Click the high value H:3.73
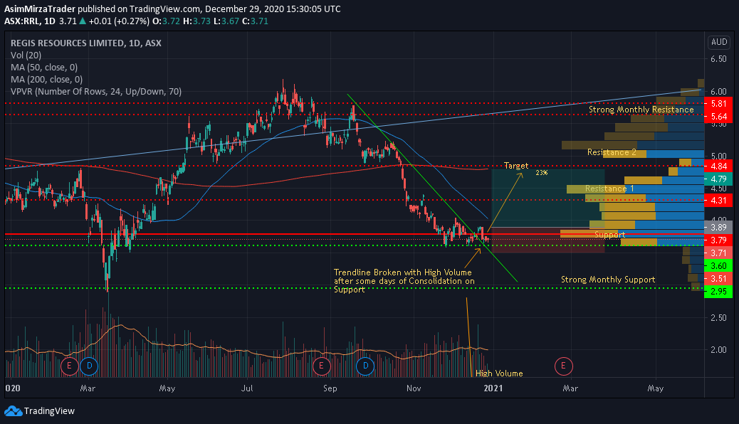The image size is (739, 424). [196, 21]
